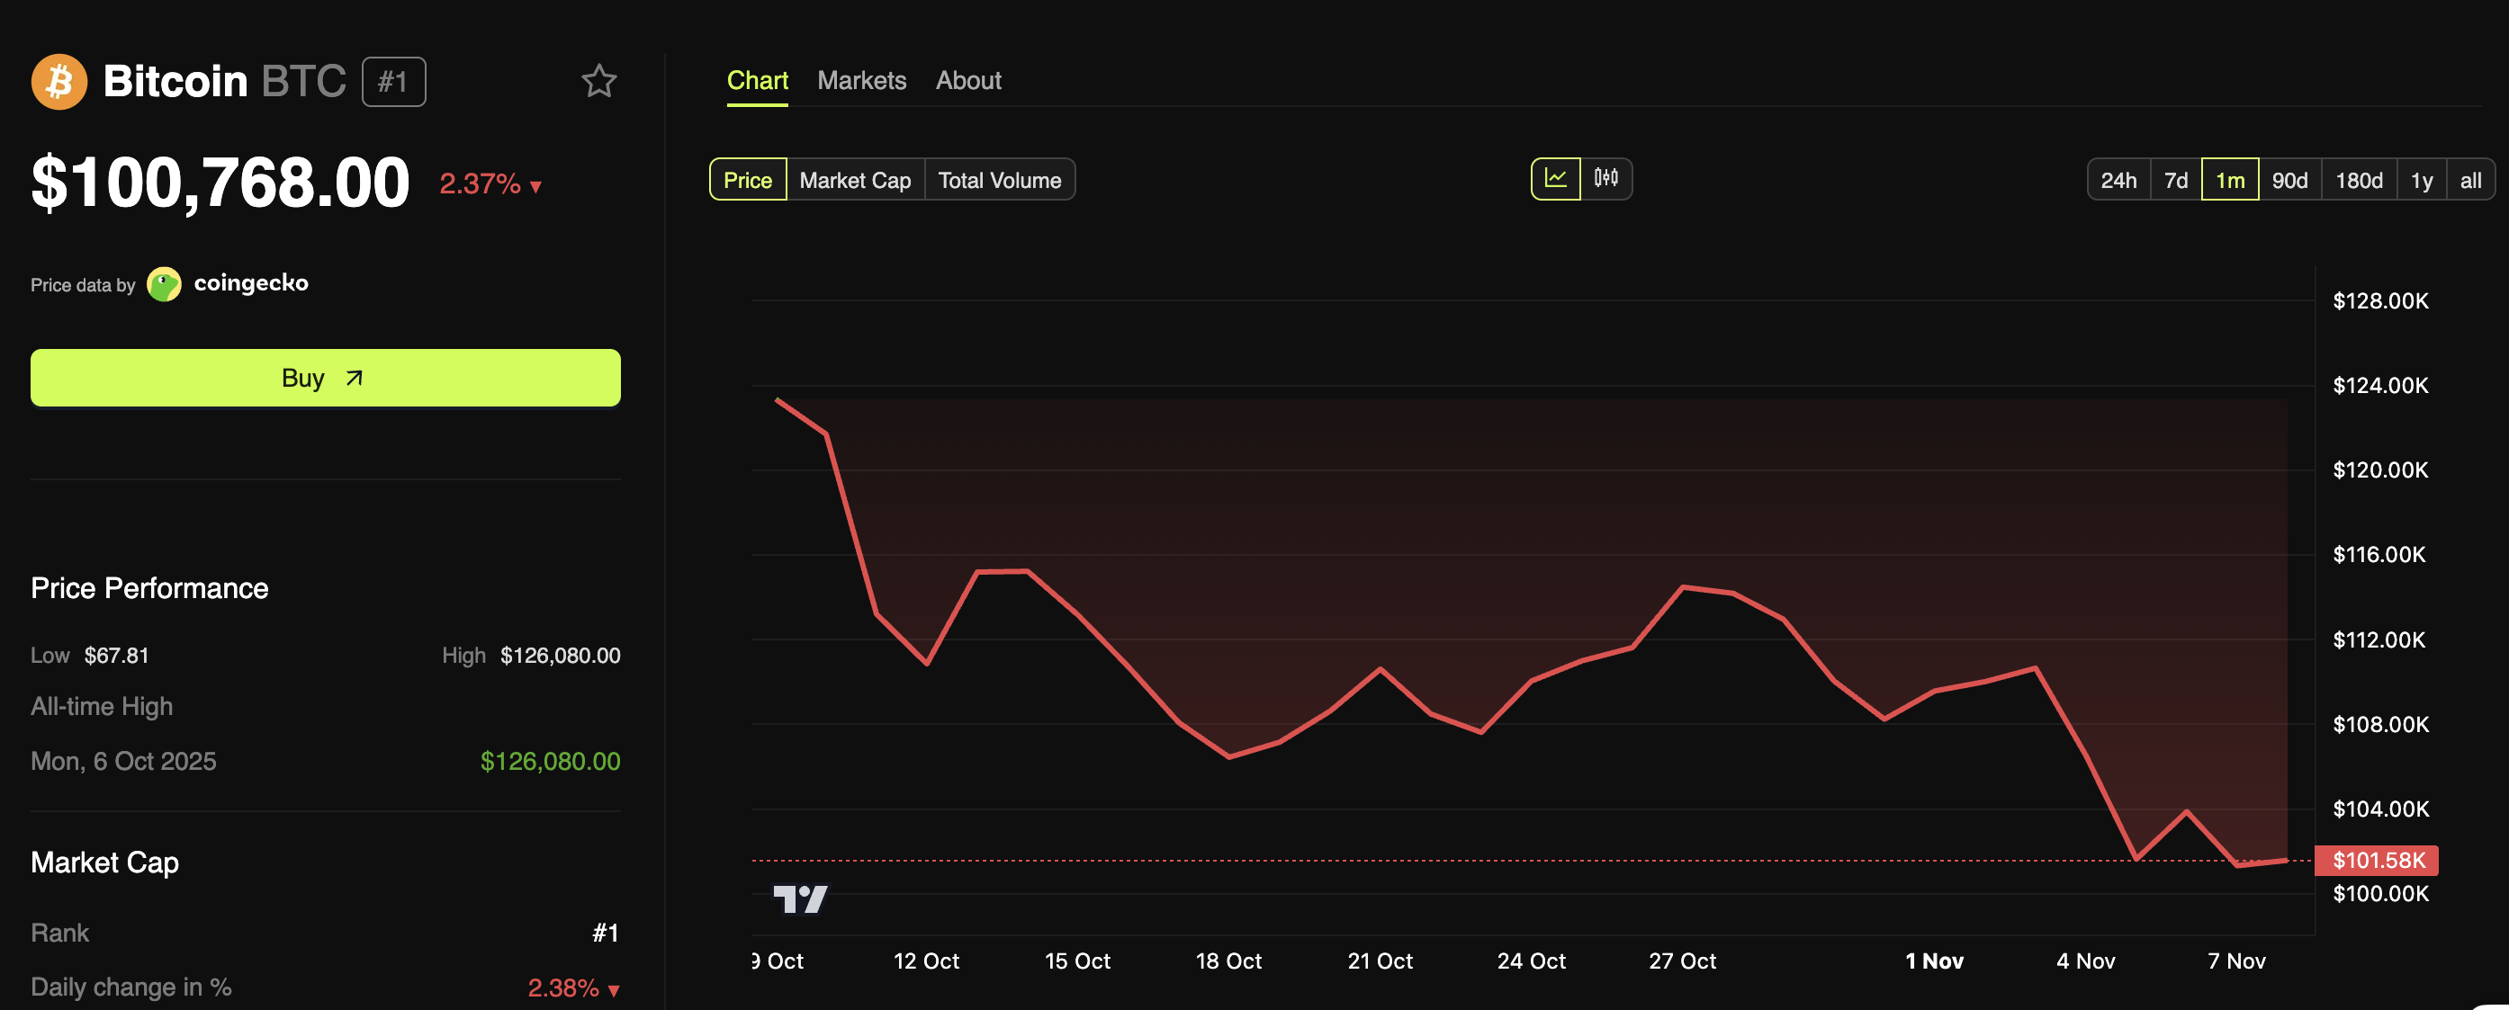Click the #1 rank badge
Screen dimensions: 2509x1010
click(393, 82)
